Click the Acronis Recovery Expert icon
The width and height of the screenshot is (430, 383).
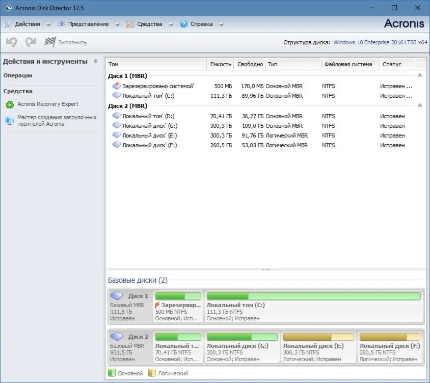point(10,104)
